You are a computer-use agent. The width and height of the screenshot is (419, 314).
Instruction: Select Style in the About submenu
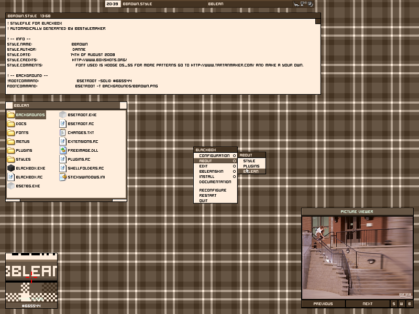(x=252, y=161)
